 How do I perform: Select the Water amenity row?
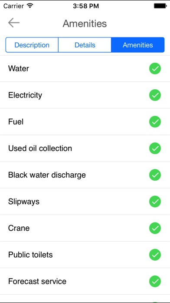85,69
